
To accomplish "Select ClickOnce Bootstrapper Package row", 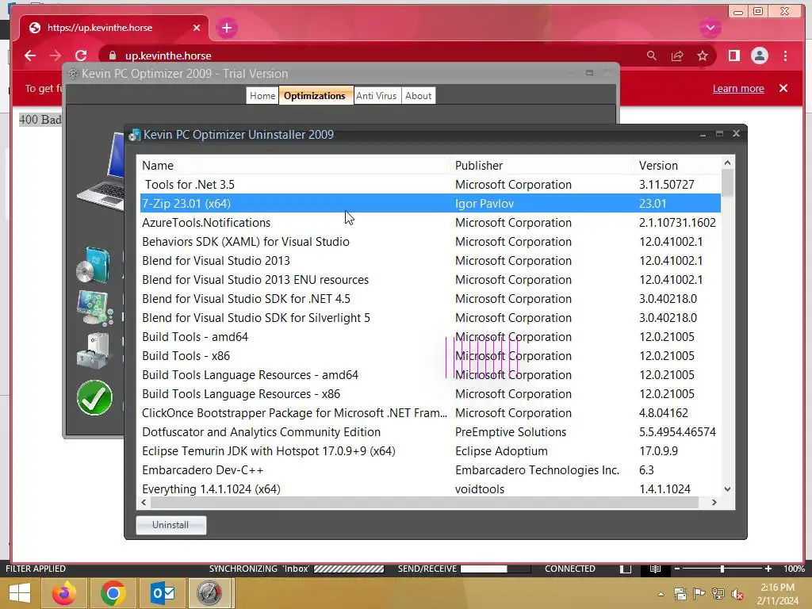I will pyautogui.click(x=431, y=413).
